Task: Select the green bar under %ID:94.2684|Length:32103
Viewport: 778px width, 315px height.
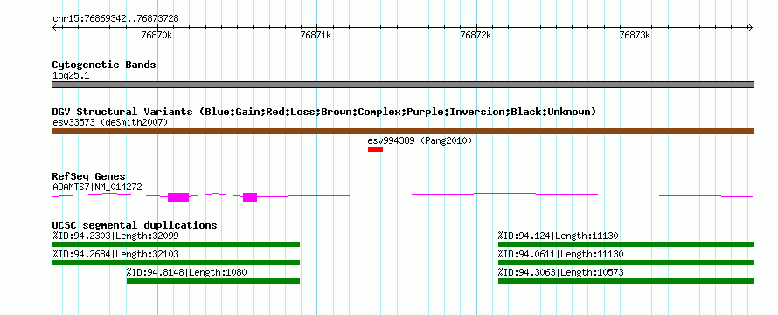Action: (176, 263)
